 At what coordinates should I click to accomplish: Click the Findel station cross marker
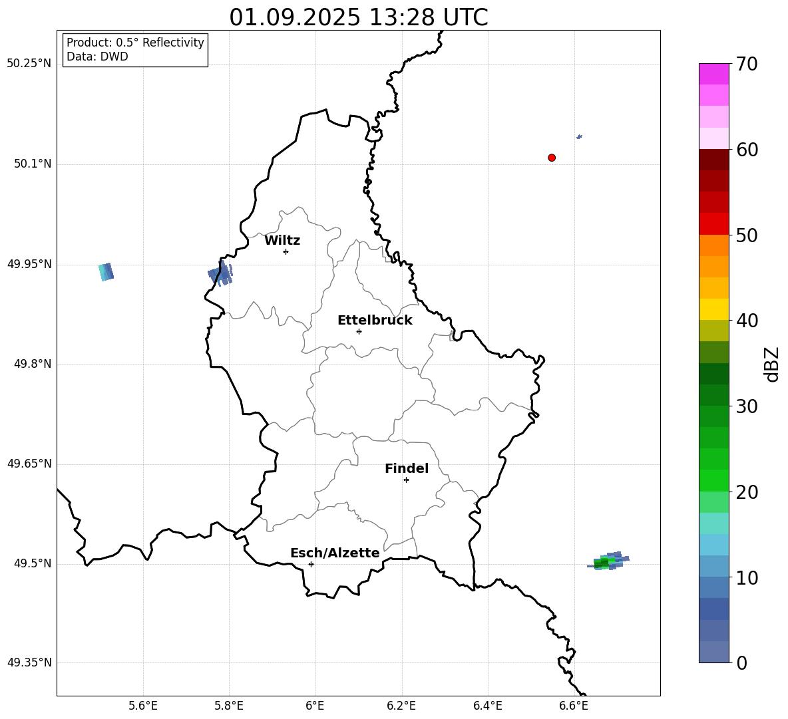(406, 480)
